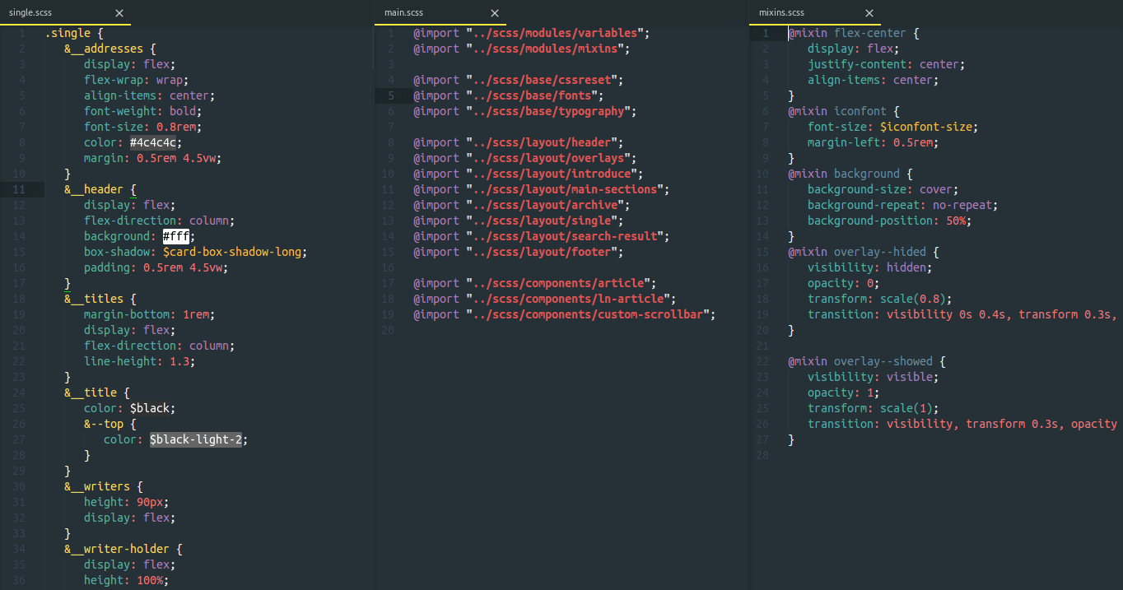Close the single.scss tab
Viewport: 1123px width, 590px height.
coord(119,12)
